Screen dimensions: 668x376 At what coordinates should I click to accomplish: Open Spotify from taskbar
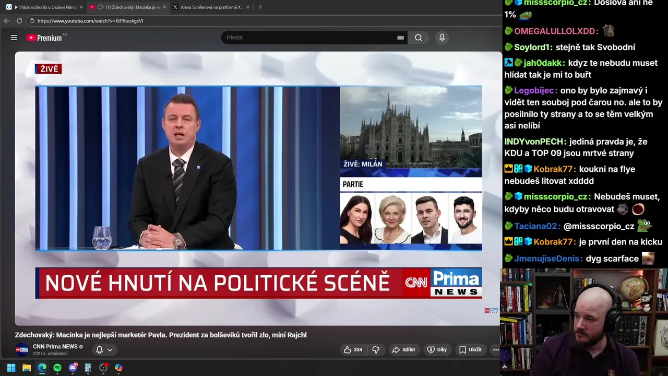click(57, 368)
